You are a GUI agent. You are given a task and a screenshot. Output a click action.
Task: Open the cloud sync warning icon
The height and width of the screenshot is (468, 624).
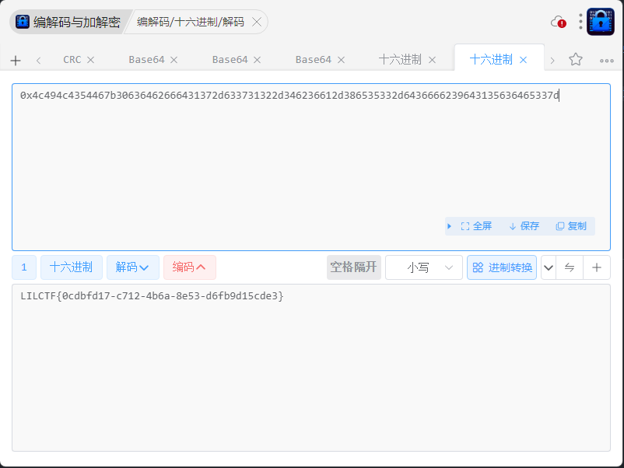(x=559, y=23)
